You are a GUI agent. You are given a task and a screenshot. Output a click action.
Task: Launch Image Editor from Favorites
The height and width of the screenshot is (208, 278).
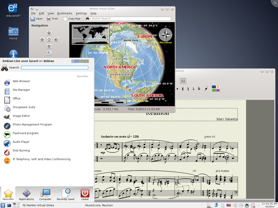[47, 116]
